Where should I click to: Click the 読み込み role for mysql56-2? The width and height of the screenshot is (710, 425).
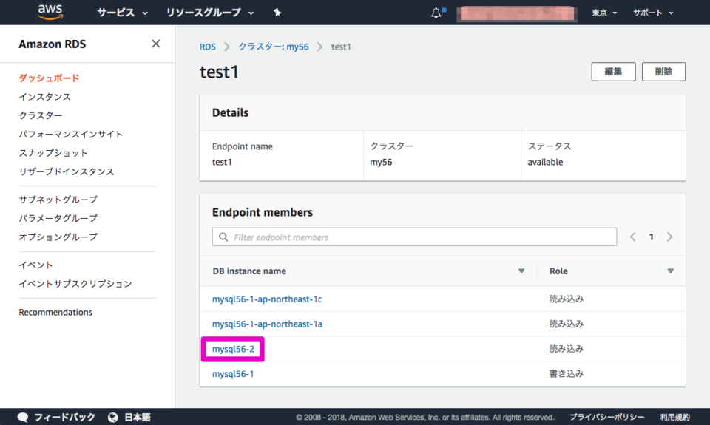pyautogui.click(x=567, y=349)
